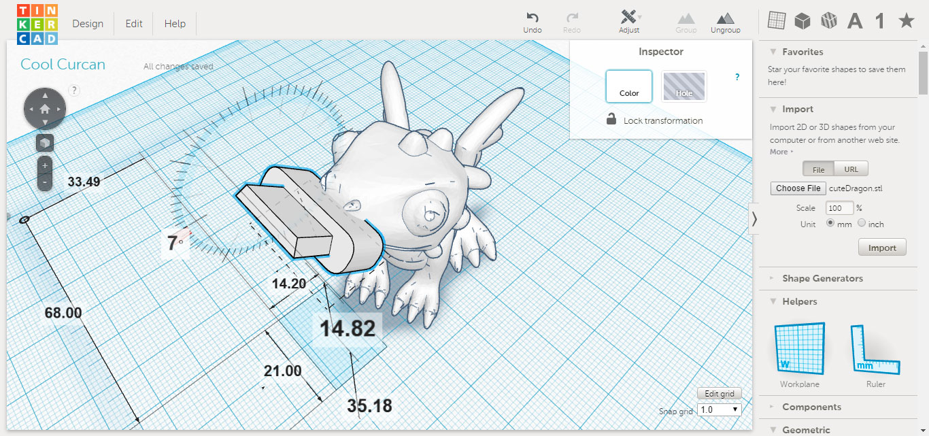Open the star favorites icon
Viewport: 929px width, 436px height.
tap(906, 21)
